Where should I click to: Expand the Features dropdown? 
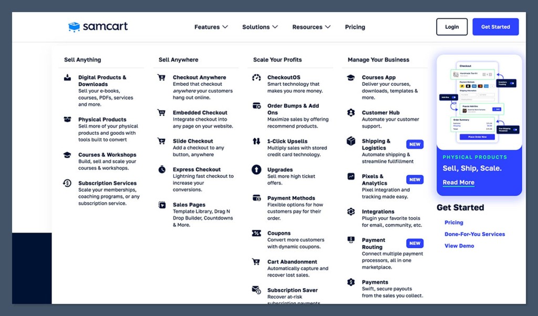[x=210, y=27]
